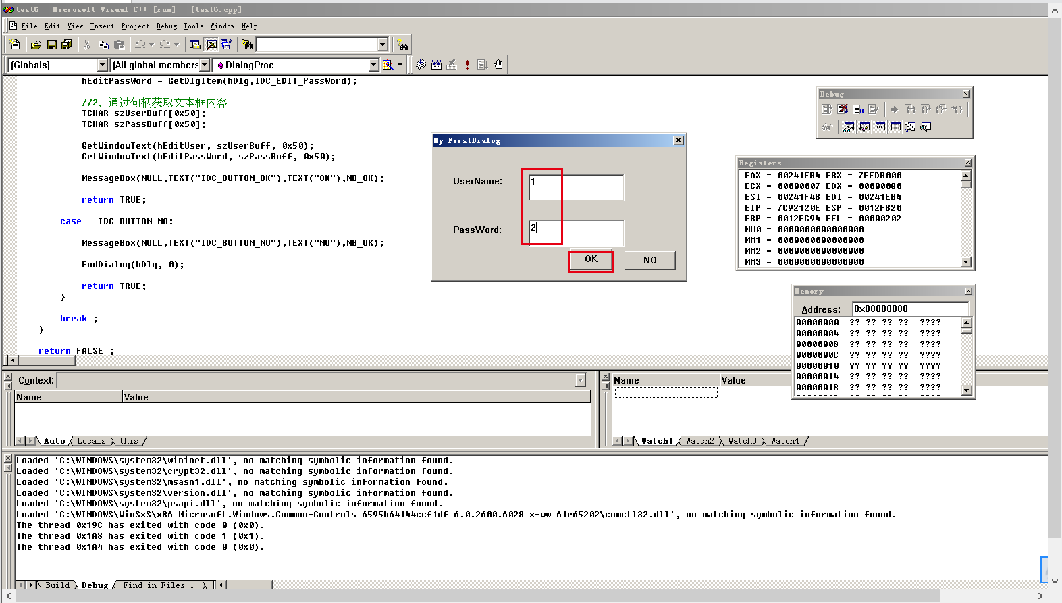Close the My FirstDialog window
The width and height of the screenshot is (1062, 603).
[x=679, y=140]
